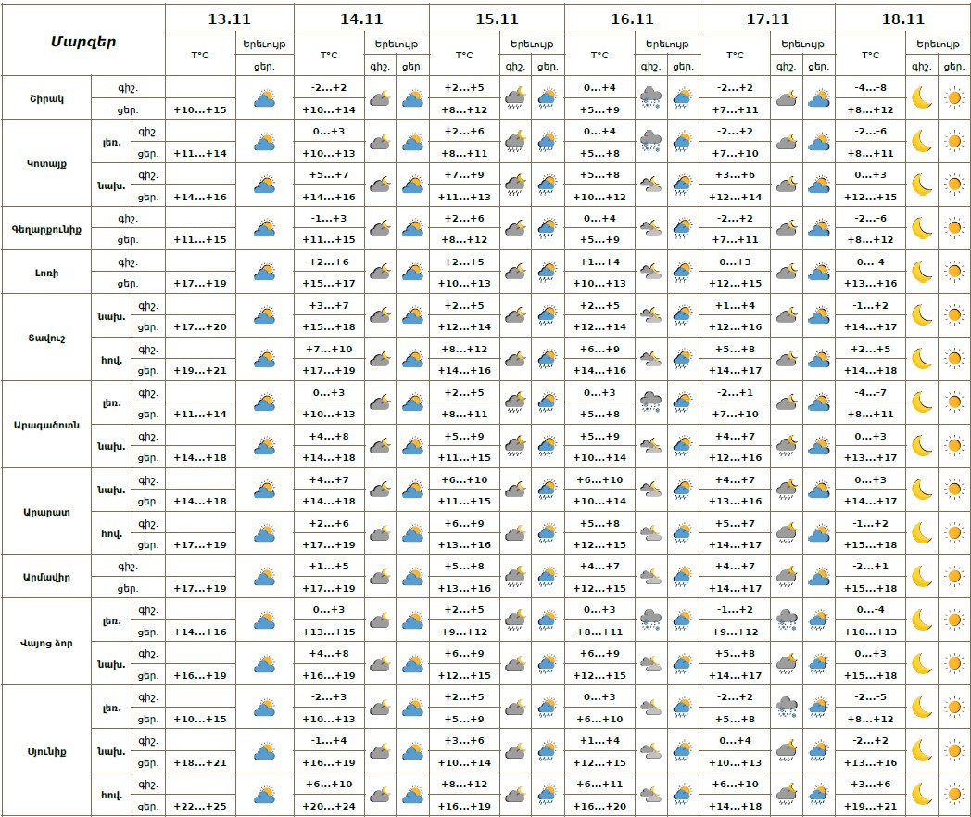Click the +22...+25 temperature cell
This screenshot has height=817, width=971.
coord(200,806)
